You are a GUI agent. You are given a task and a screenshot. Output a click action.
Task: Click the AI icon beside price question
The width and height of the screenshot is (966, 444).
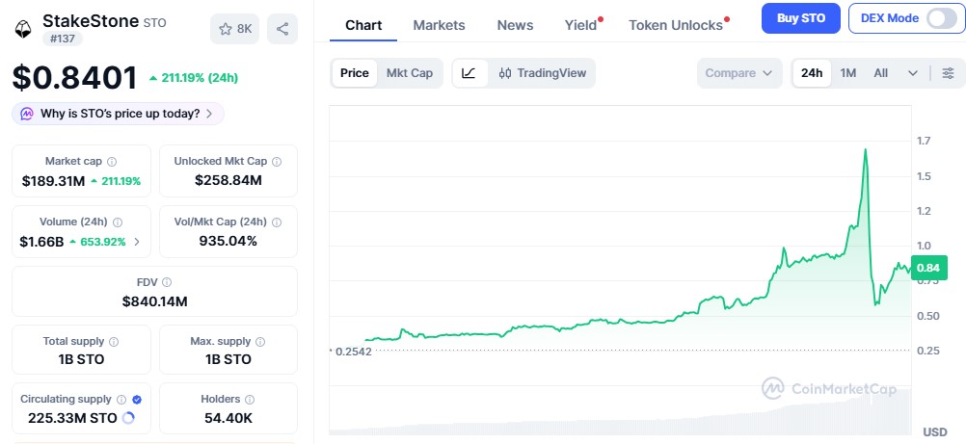26,114
